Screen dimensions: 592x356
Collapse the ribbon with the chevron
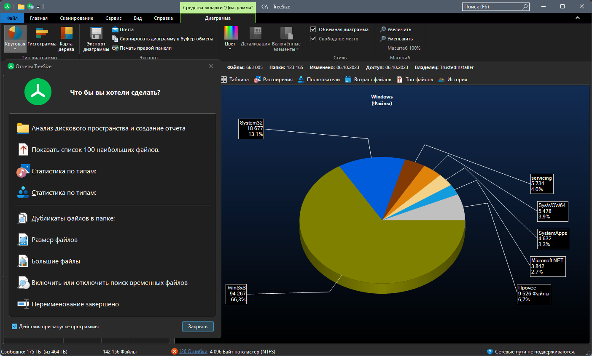click(x=578, y=18)
